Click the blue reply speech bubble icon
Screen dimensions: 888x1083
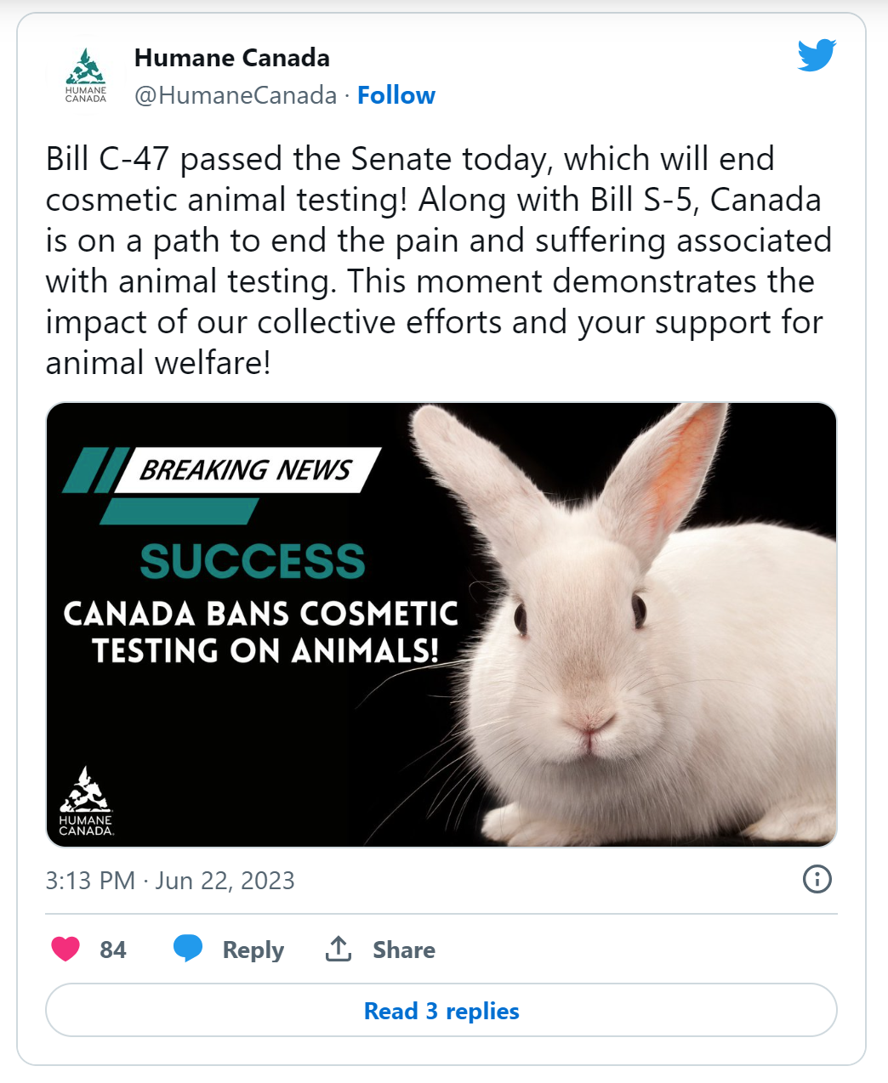click(188, 949)
